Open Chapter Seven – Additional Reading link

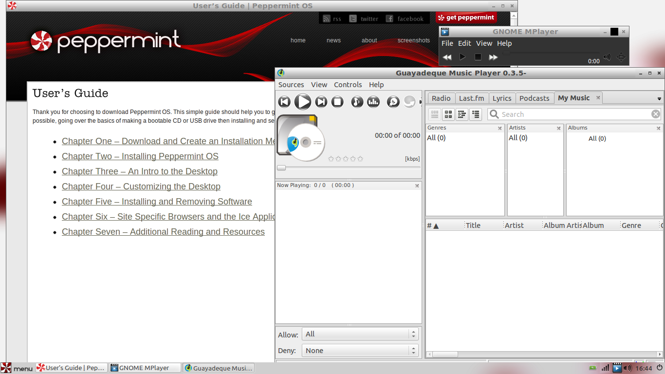tap(163, 232)
